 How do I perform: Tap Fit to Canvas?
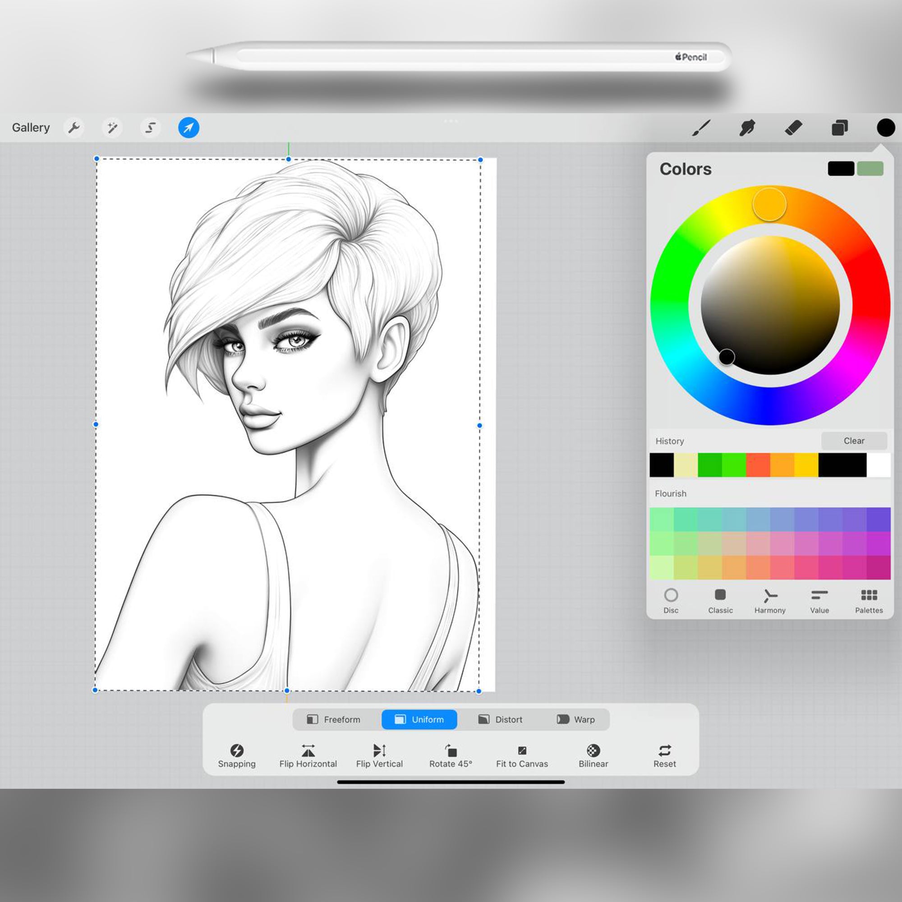[x=521, y=755]
